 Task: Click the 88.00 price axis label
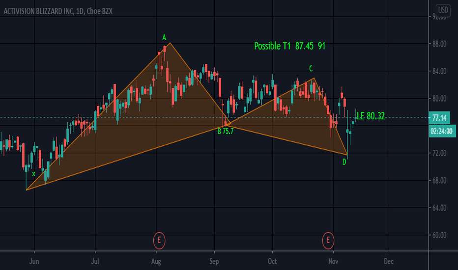pos(439,44)
